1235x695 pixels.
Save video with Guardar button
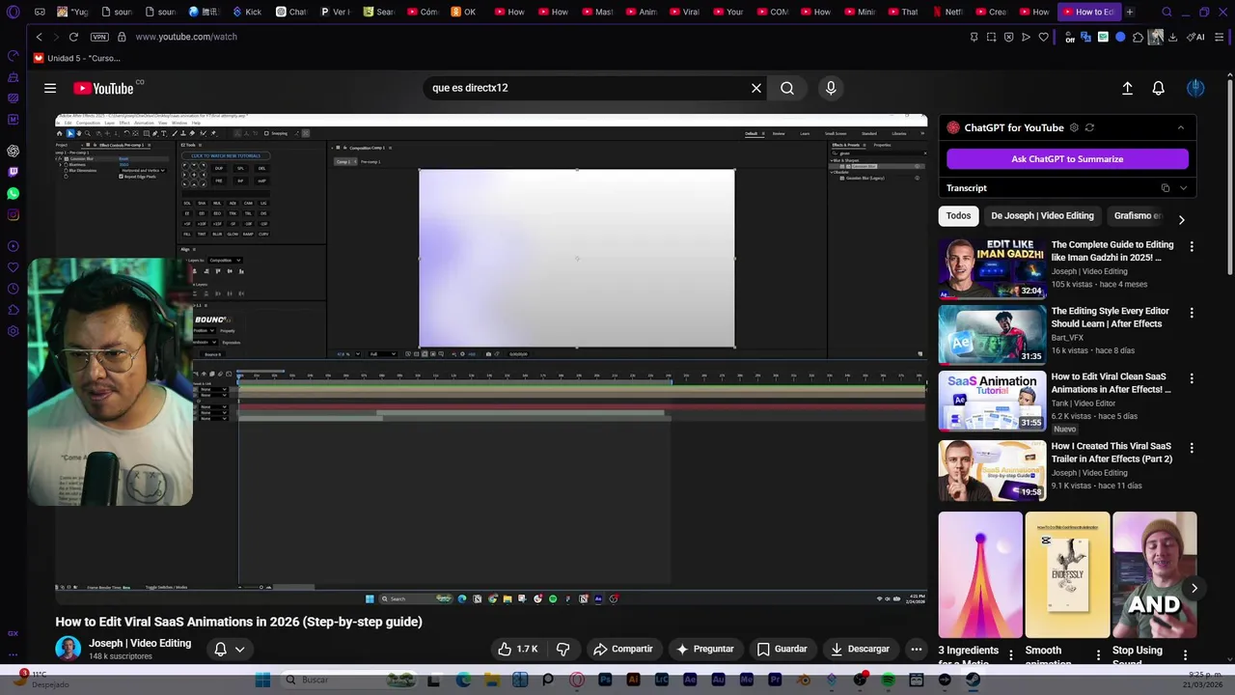point(782,650)
